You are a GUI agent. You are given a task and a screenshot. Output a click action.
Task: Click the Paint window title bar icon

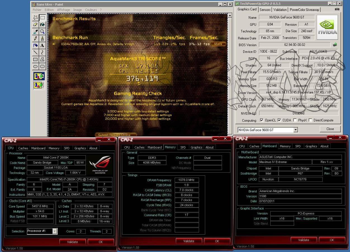point(34,4)
